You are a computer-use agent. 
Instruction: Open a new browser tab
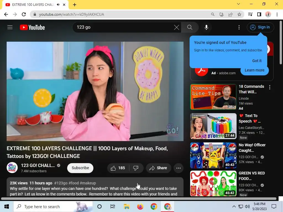pyautogui.click(x=75, y=5)
